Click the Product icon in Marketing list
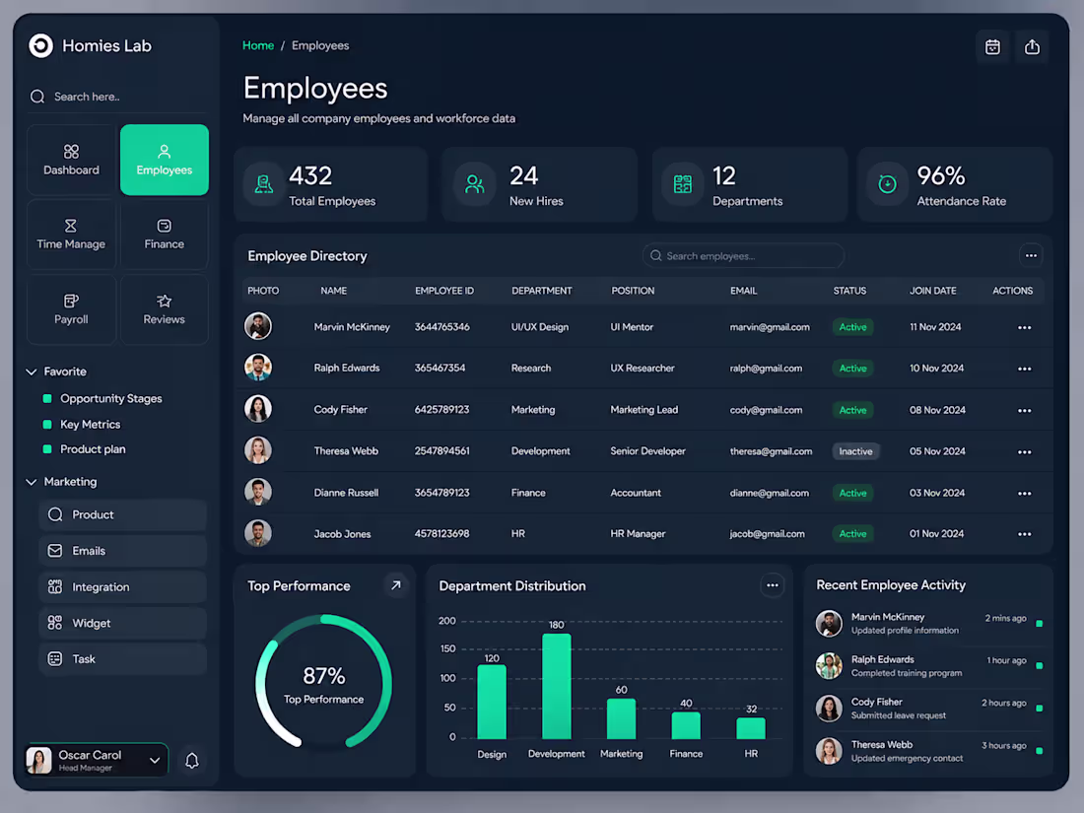Screen dimensions: 1084x813 55,514
